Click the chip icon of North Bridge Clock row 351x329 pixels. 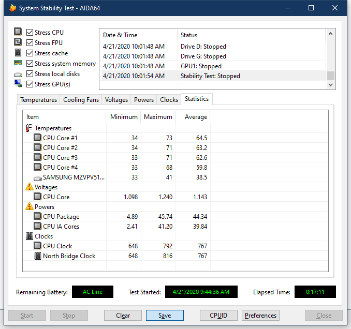coord(38,256)
